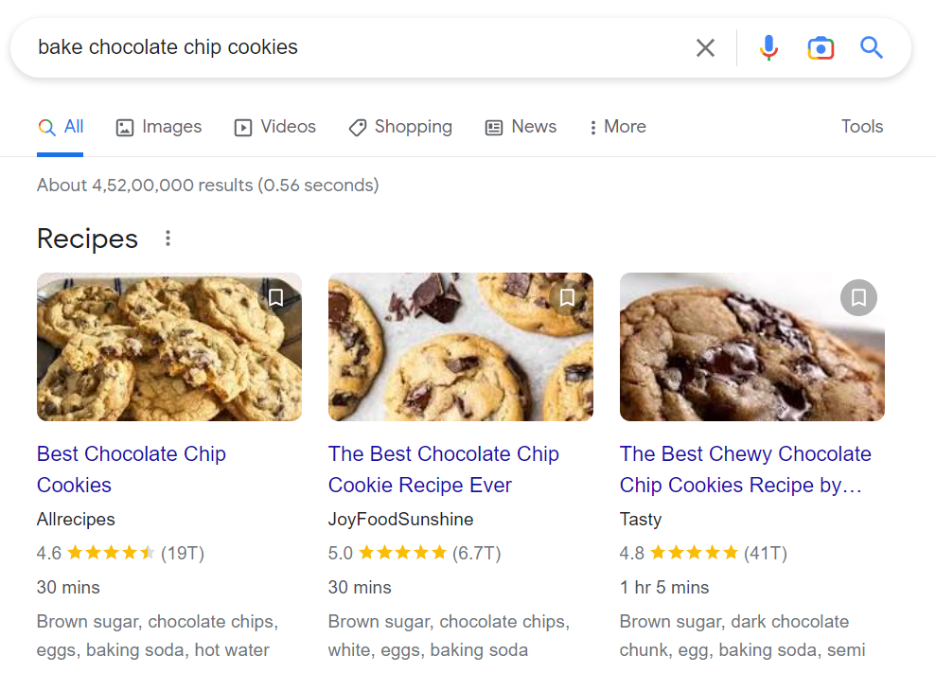Clear the search query with the X icon

tap(705, 47)
